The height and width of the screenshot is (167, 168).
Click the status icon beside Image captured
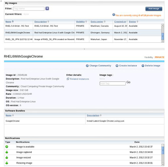click(x=7, y=152)
